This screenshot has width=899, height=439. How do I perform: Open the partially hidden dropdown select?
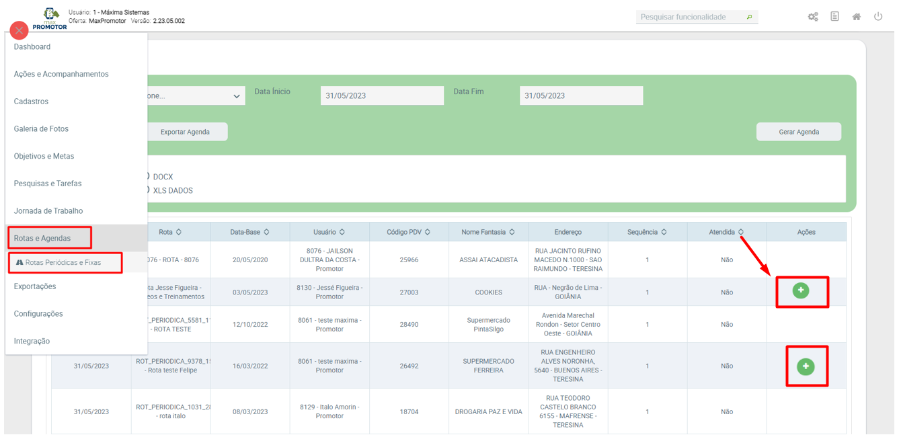point(195,96)
